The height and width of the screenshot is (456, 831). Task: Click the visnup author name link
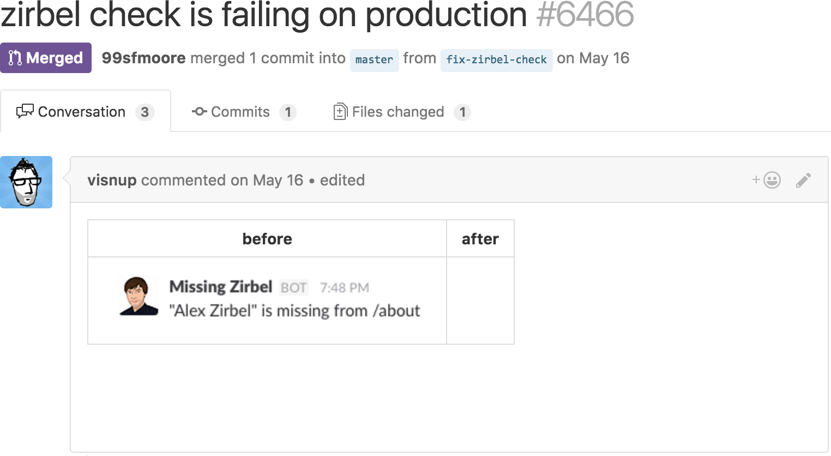coord(112,180)
